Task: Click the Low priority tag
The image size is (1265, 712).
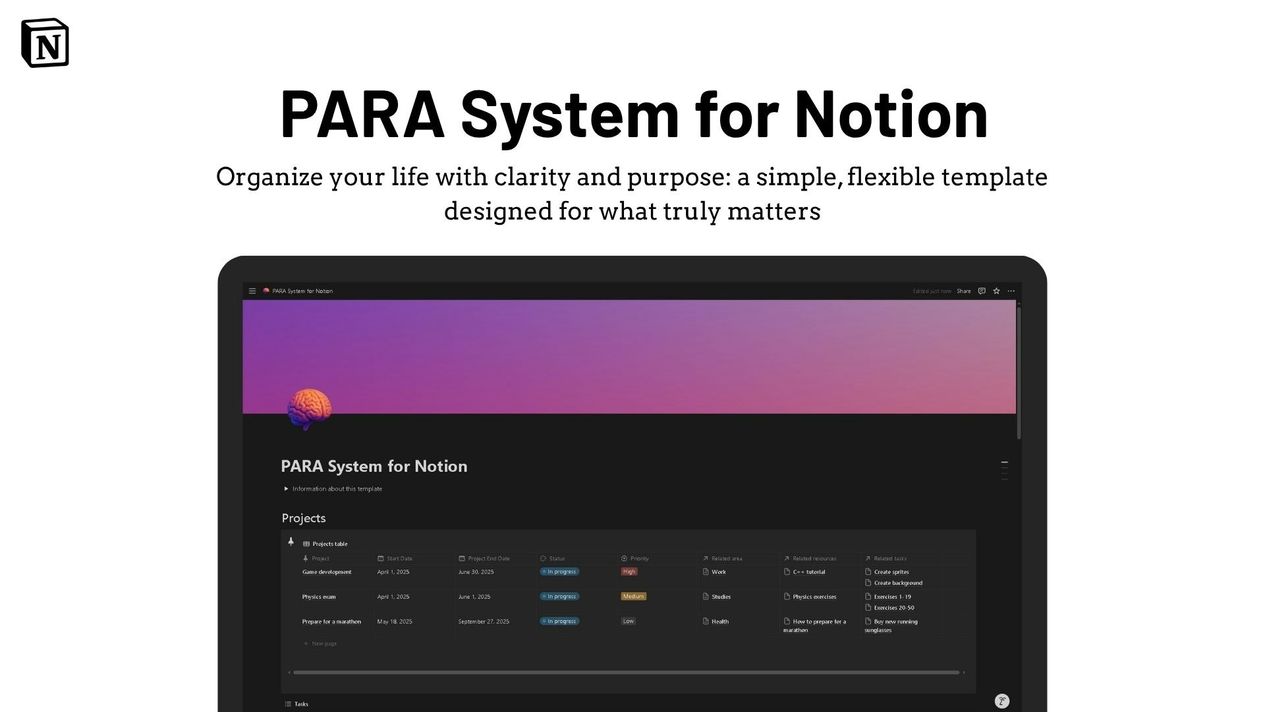Action: point(629,621)
